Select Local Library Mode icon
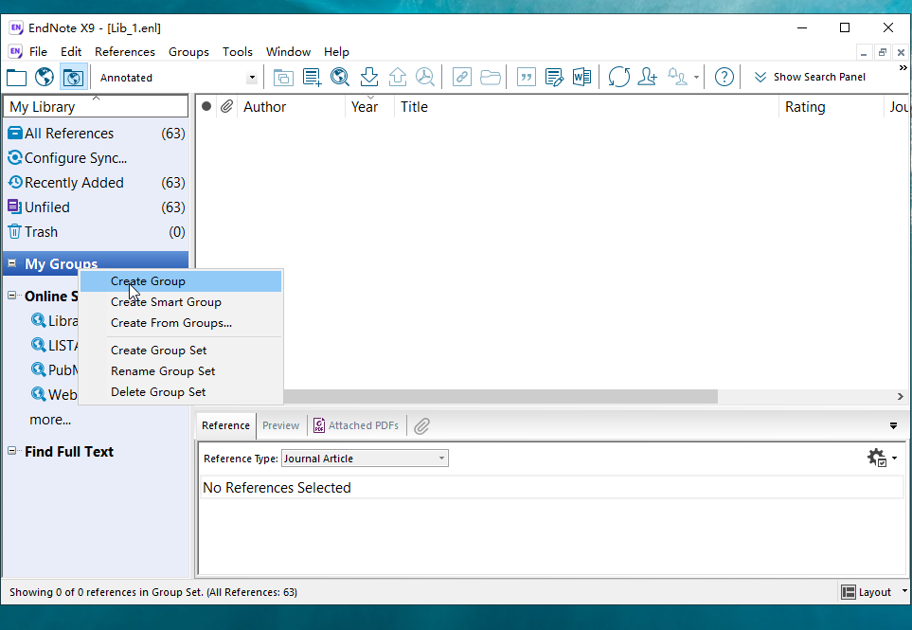The width and height of the screenshot is (912, 630). [x=16, y=78]
